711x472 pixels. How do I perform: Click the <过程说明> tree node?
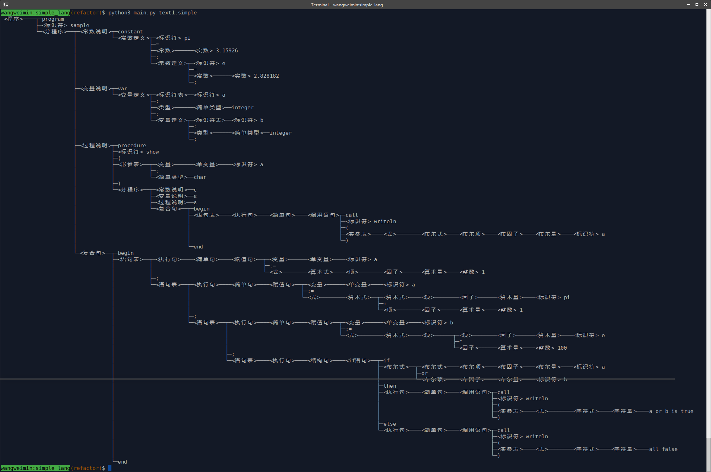pos(96,146)
